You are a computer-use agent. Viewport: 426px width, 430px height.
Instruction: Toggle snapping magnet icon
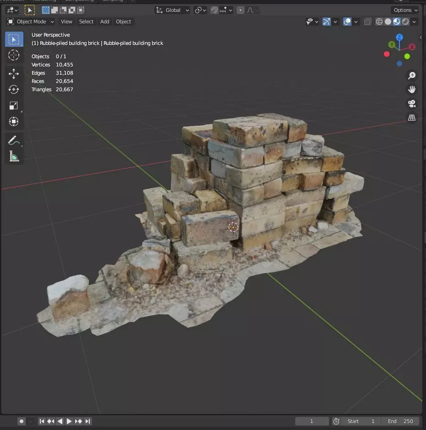214,10
